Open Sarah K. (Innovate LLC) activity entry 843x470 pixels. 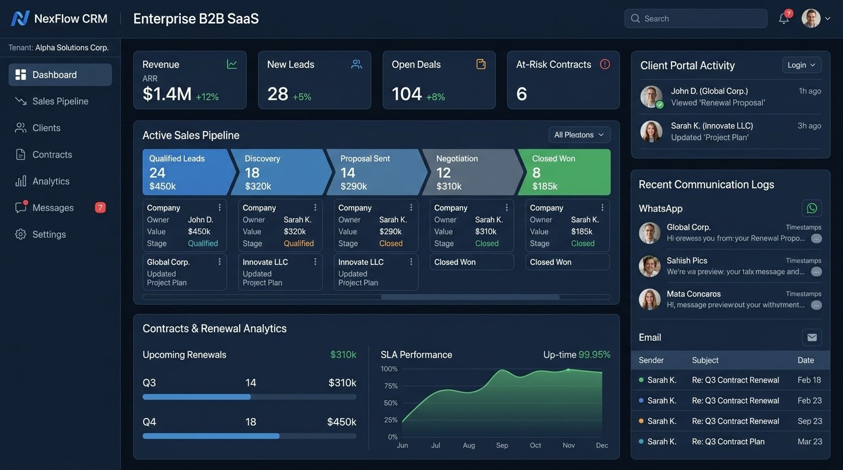click(731, 132)
